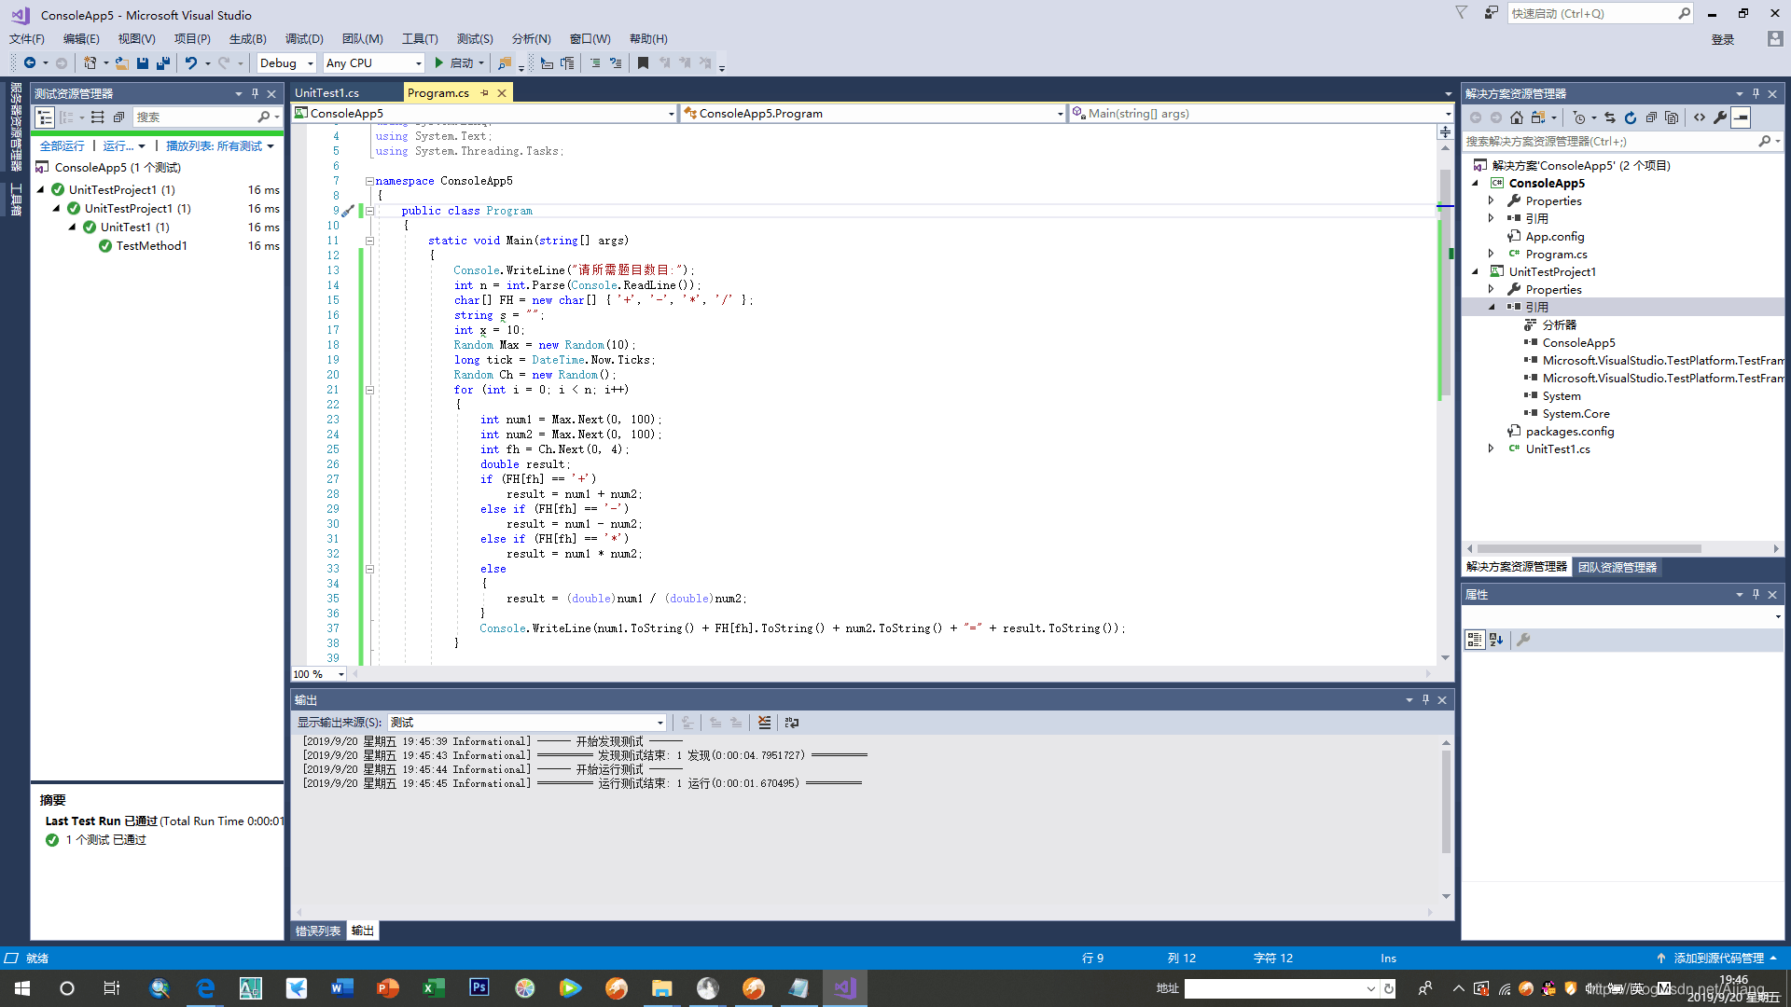
Task: Toggle Preview Selected Items button in Solution Explorer
Action: 1741,117
